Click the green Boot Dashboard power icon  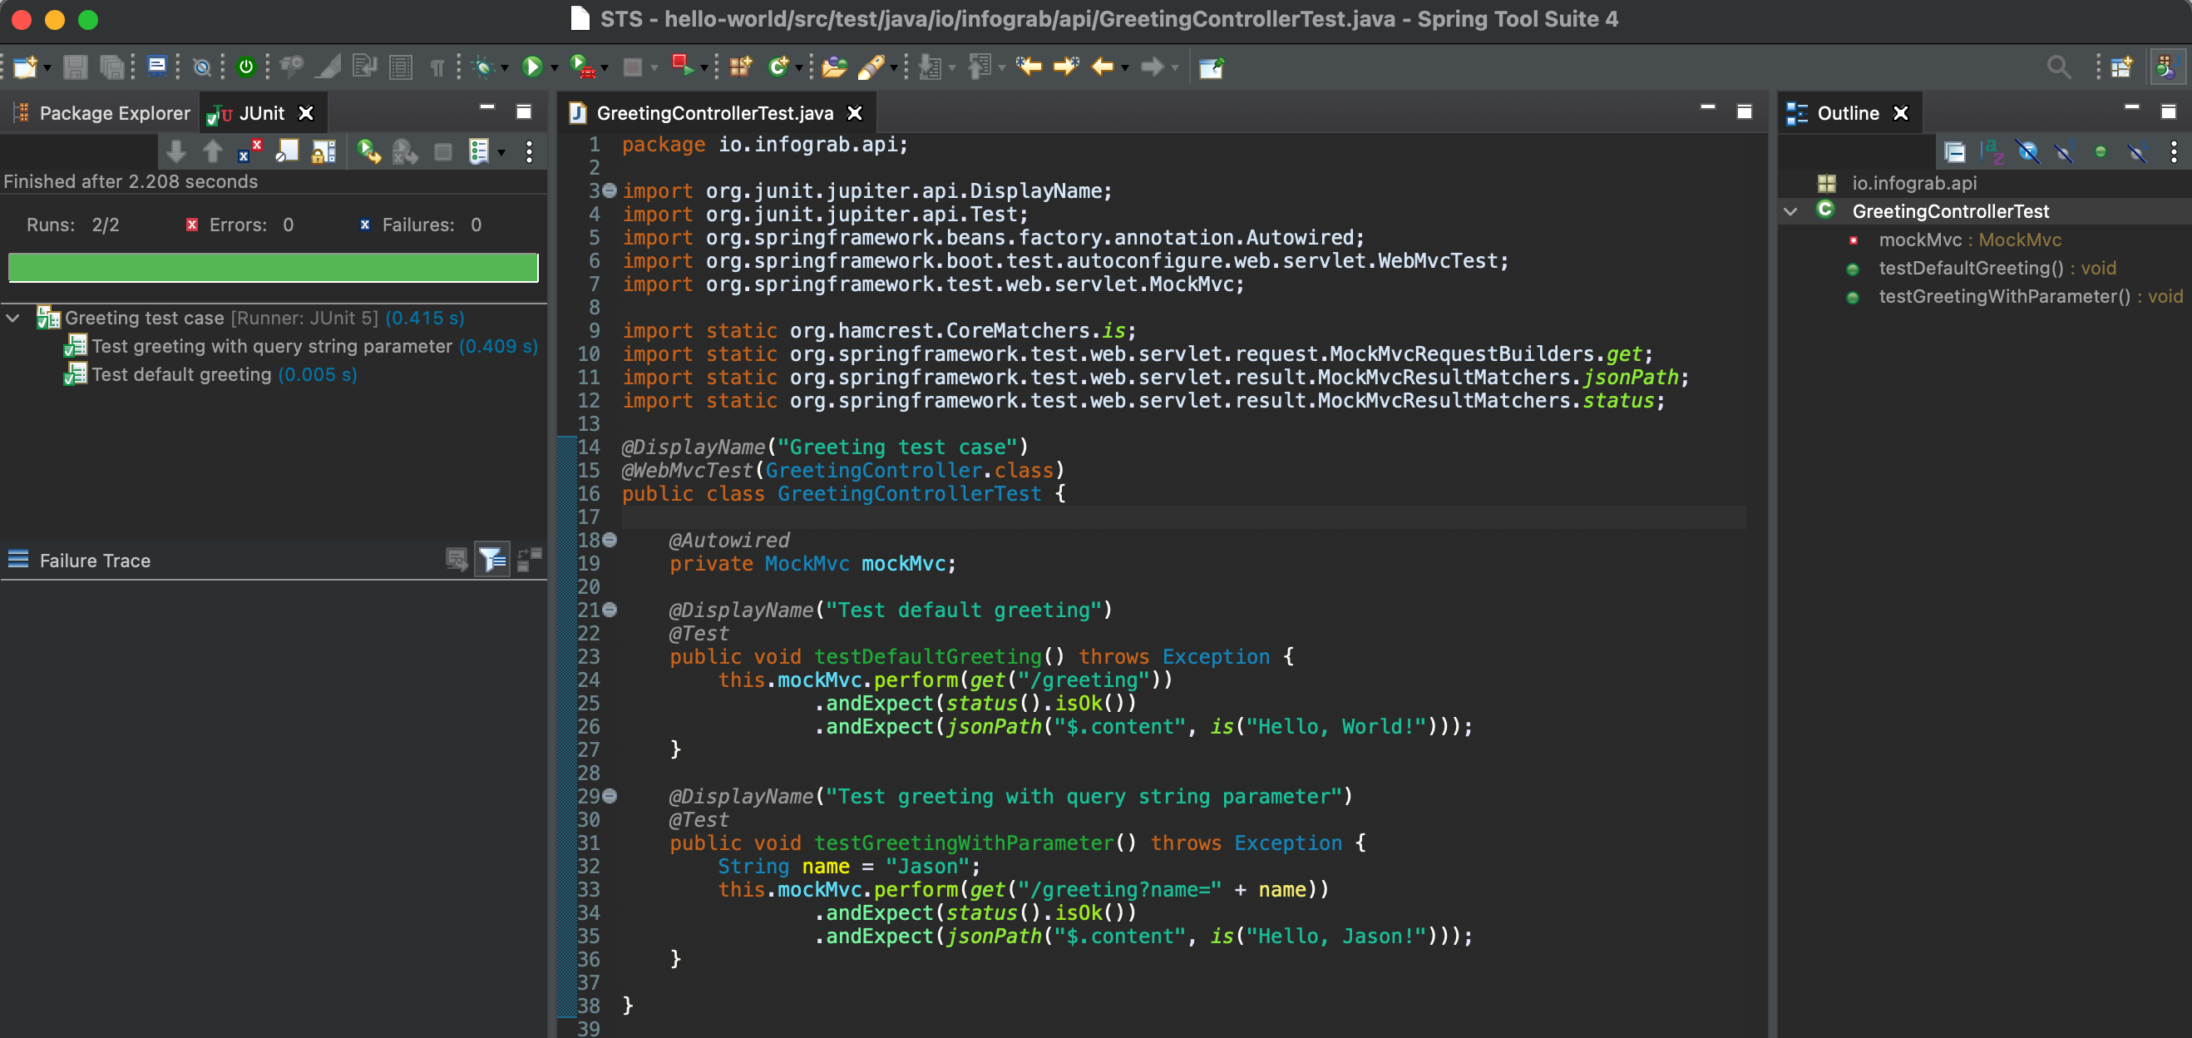pos(246,67)
